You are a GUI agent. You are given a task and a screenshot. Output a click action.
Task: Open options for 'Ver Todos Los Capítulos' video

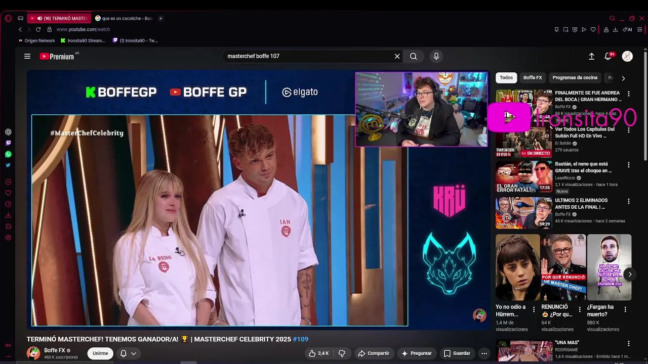[629, 130]
